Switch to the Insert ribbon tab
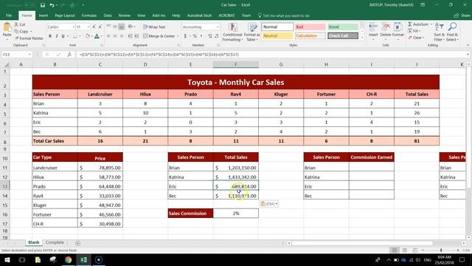Screen dimensions: 472x266 (44, 16)
